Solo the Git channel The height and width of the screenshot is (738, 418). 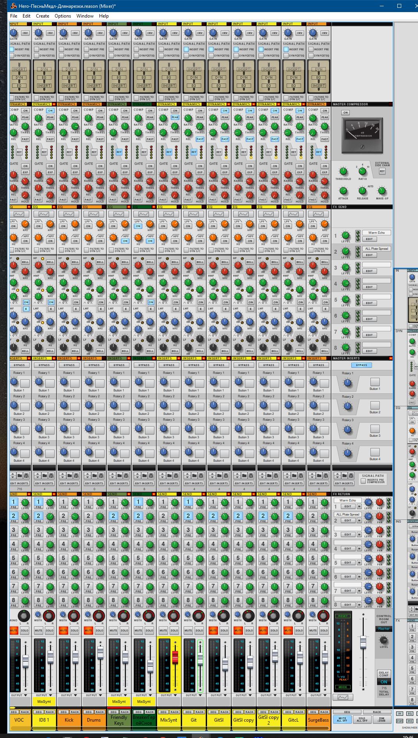point(199,630)
